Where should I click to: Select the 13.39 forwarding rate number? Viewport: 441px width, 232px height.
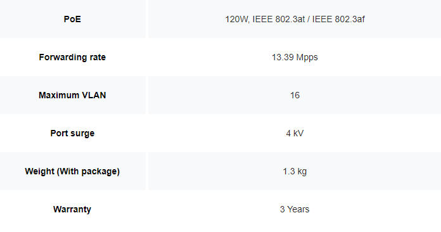(x=283, y=57)
